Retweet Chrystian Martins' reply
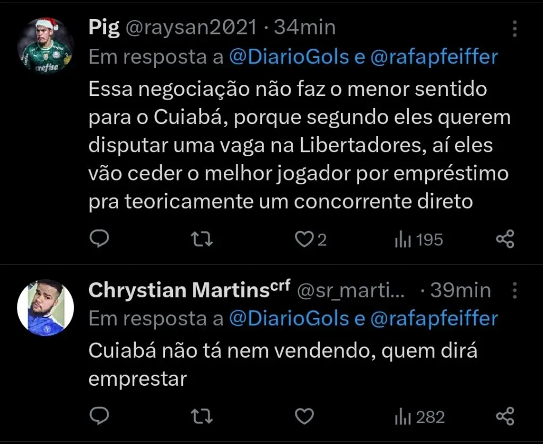Image resolution: width=543 pixels, height=444 pixels. [201, 416]
